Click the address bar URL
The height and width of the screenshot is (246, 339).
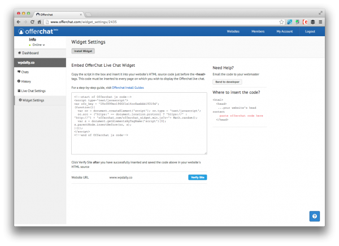(x=84, y=22)
